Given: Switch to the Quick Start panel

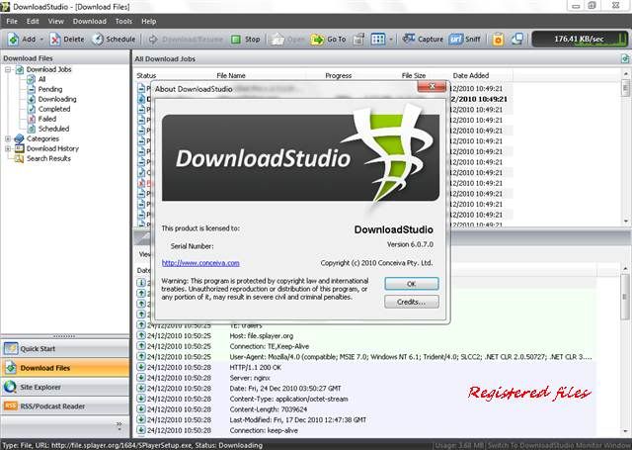Looking at the screenshot, I should (65, 349).
